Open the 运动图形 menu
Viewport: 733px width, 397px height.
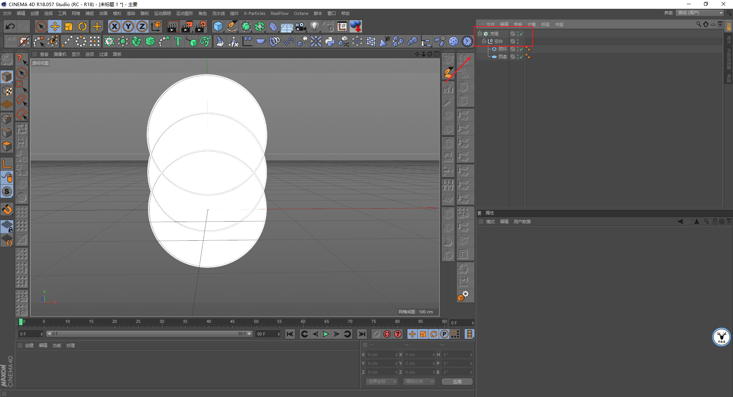click(x=184, y=13)
